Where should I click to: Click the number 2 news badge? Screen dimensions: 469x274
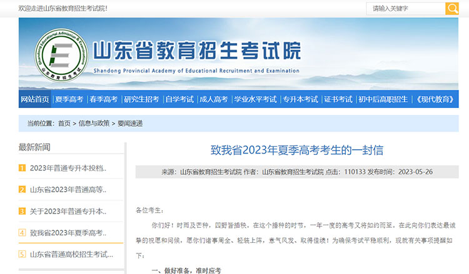[x=23, y=190]
